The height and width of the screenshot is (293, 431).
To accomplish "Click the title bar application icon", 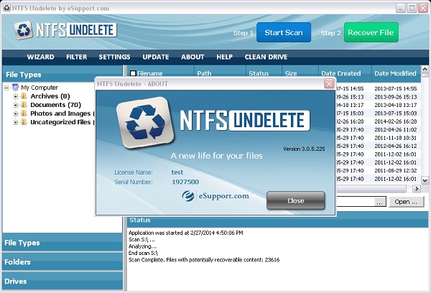I will (7, 8).
